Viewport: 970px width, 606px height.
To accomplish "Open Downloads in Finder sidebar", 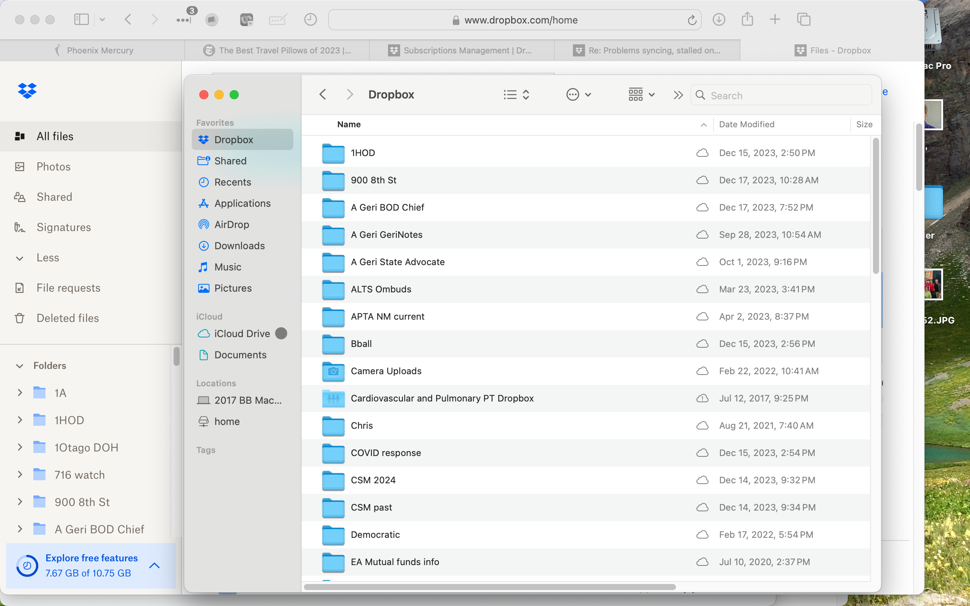I will click(242, 246).
